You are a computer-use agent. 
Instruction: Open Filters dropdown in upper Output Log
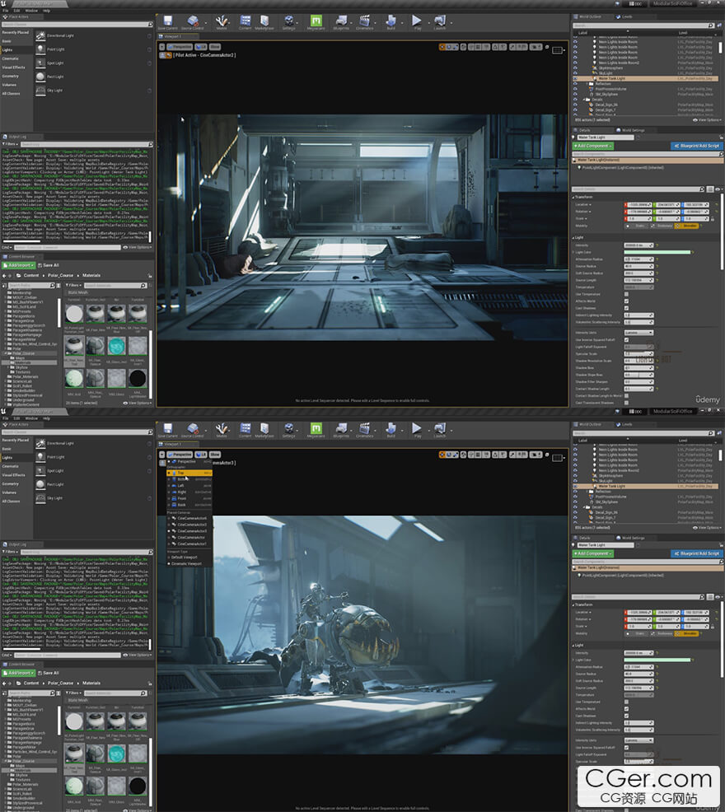11,144
